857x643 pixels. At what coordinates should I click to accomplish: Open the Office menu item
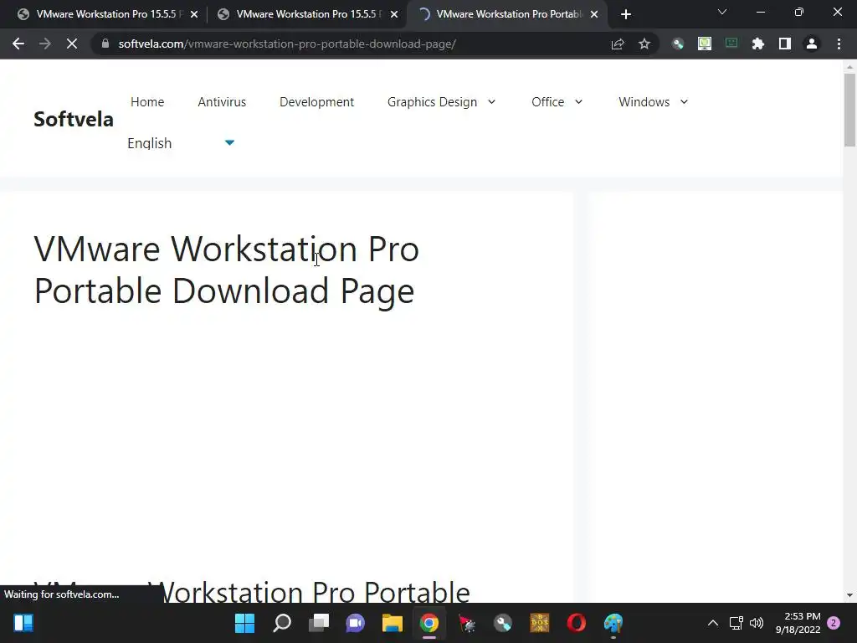(x=547, y=101)
